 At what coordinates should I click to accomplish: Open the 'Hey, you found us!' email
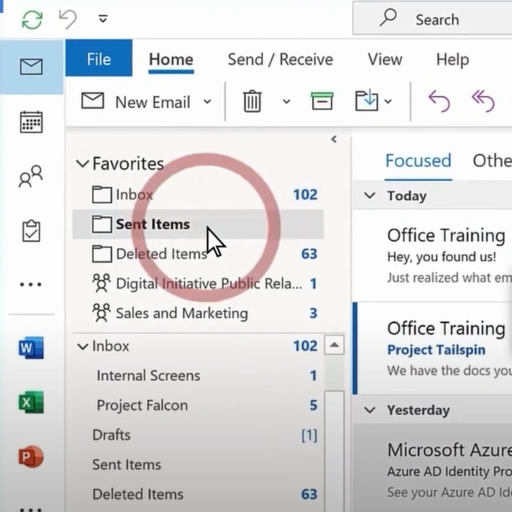pyautogui.click(x=433, y=256)
